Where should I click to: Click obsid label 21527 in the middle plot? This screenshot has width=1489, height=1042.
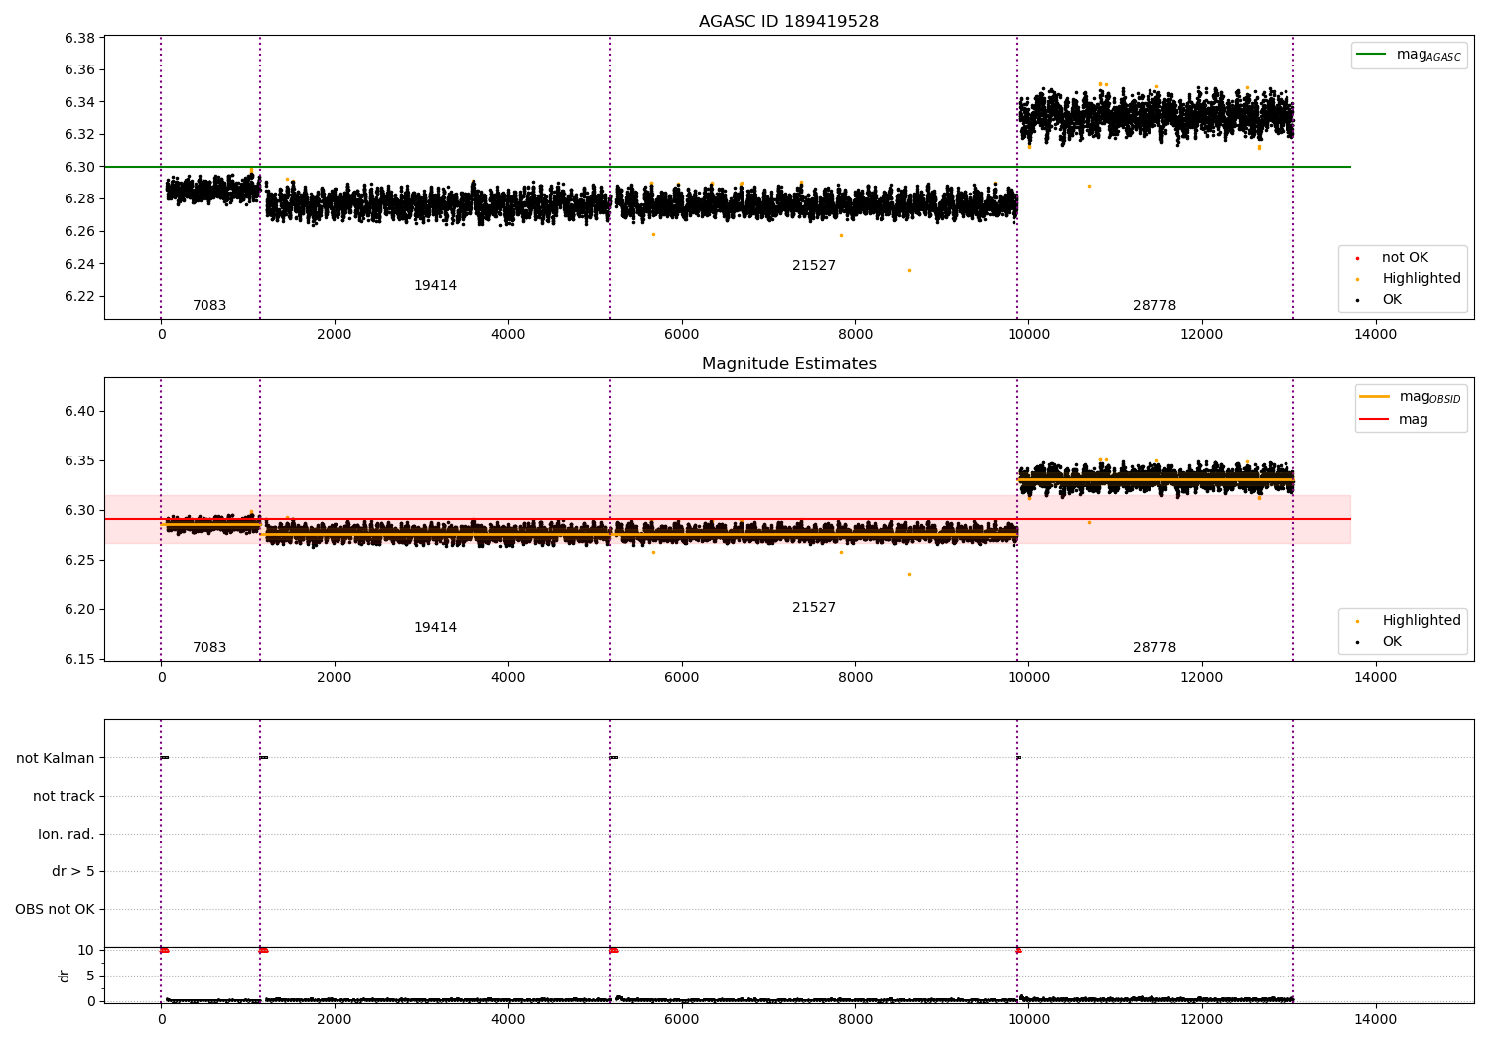[x=814, y=608]
